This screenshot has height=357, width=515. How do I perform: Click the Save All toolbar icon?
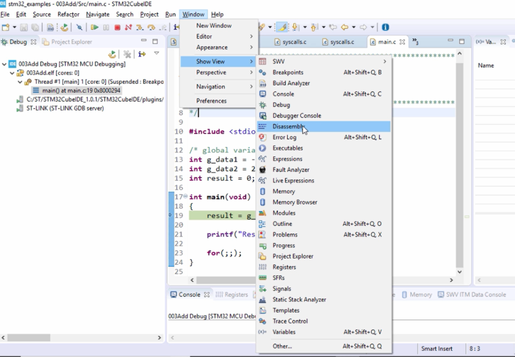coord(35,27)
